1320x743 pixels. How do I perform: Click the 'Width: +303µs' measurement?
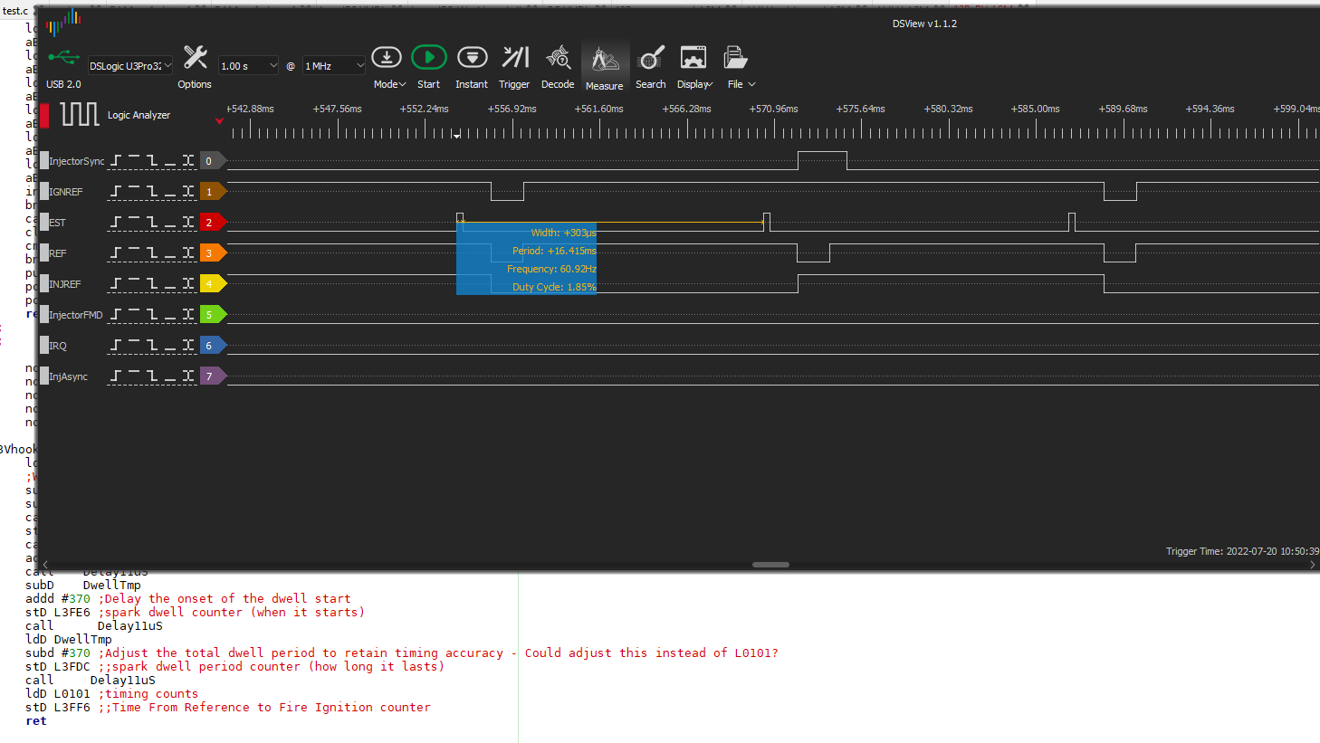coord(563,233)
